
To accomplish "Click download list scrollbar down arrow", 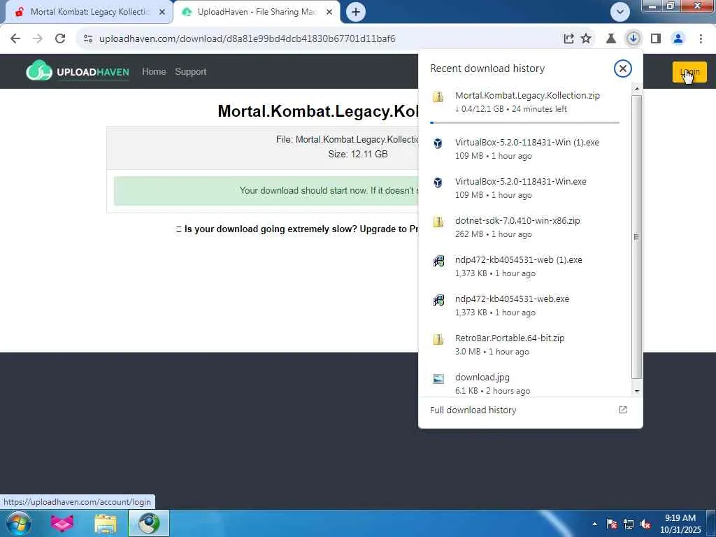I will [x=637, y=392].
